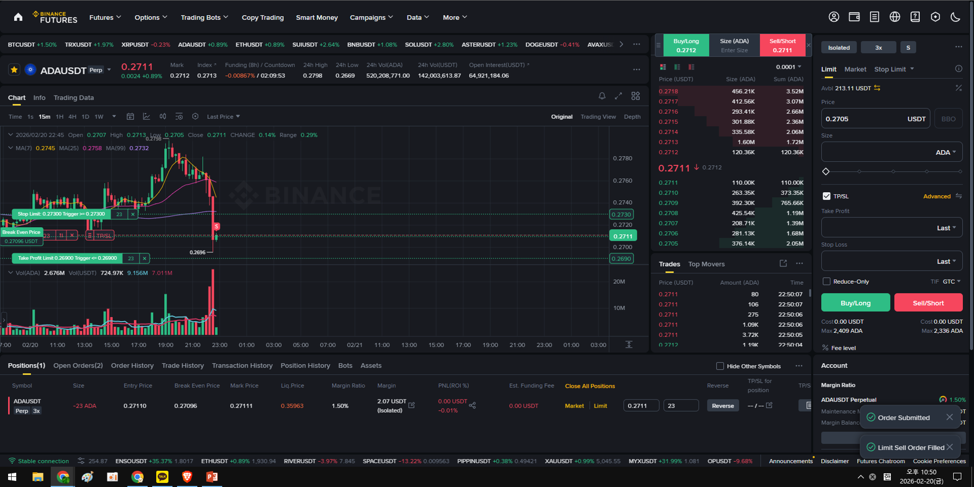Open the user profile icon
The height and width of the screenshot is (487, 974).
tap(834, 17)
